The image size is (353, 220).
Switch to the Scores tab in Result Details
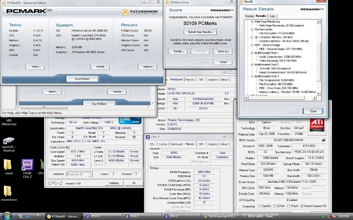(x=249, y=16)
